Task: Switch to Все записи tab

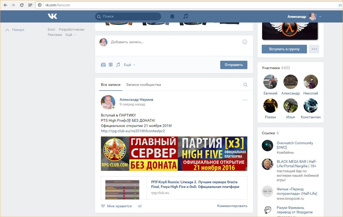Action: [x=111, y=85]
